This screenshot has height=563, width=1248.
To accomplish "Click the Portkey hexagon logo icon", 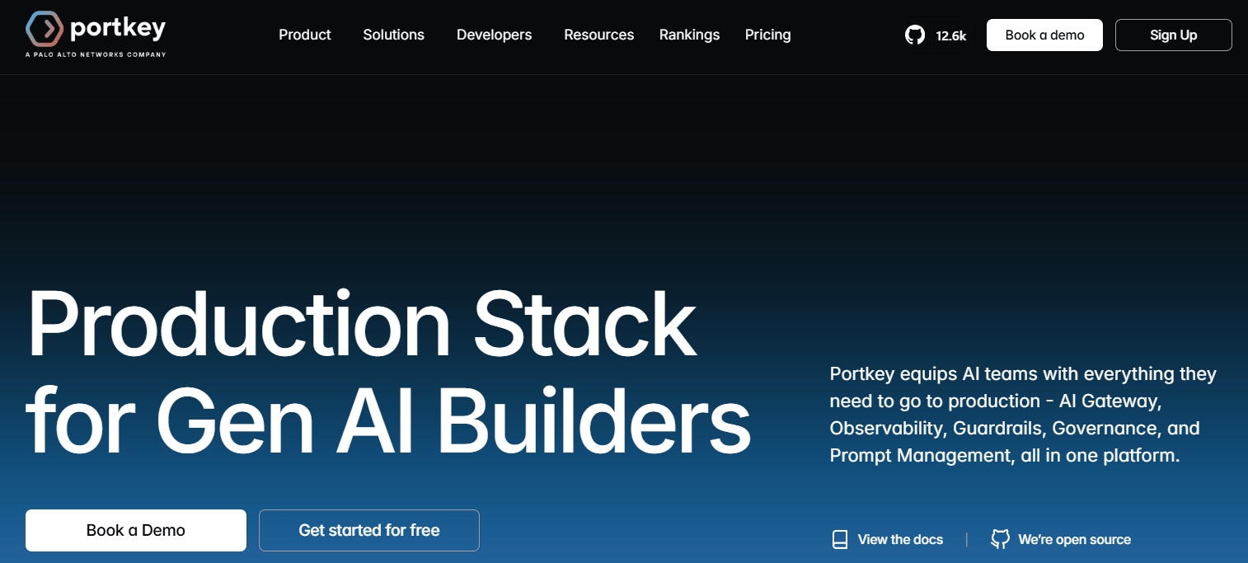I will pos(45,29).
